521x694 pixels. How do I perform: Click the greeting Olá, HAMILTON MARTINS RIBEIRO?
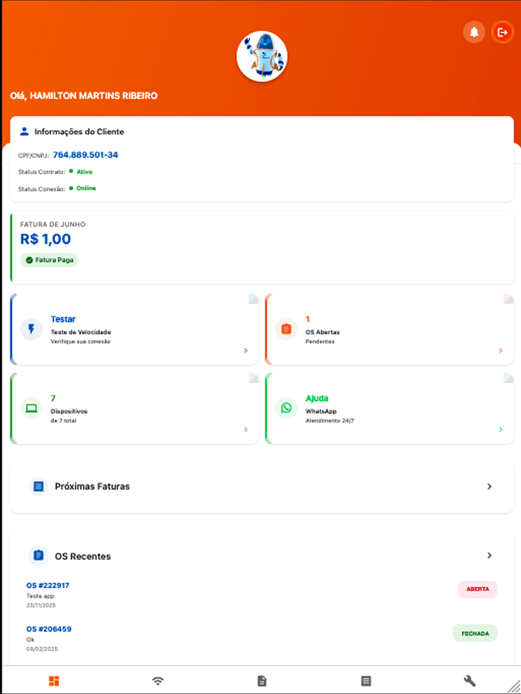pyautogui.click(x=84, y=96)
